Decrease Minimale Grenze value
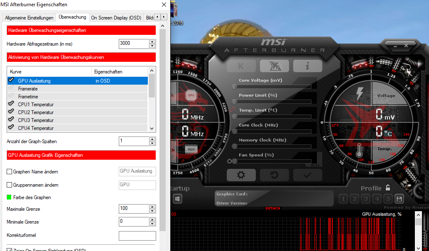The image size is (429, 251). 152,224
